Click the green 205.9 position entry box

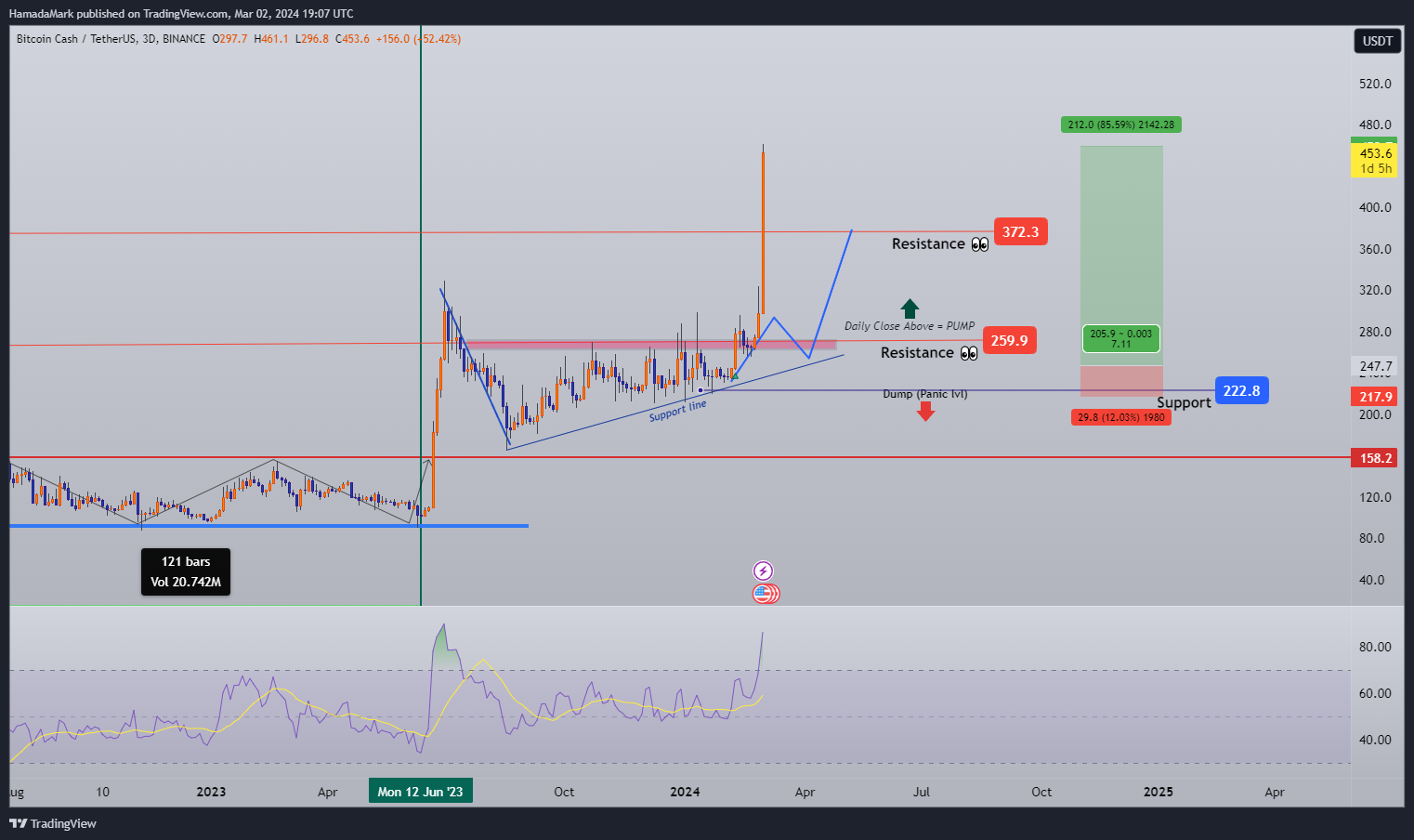pyautogui.click(x=1121, y=338)
